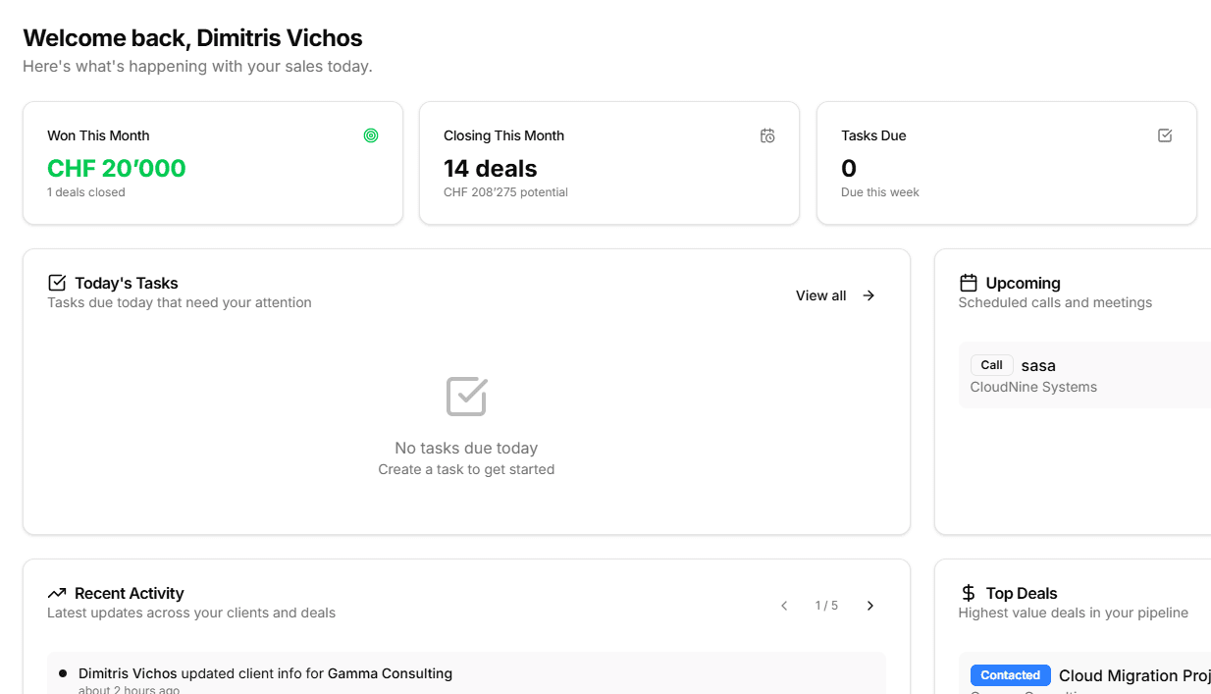Select the Cloud Migration Project deal
Image resolution: width=1211 pixels, height=694 pixels.
pos(1133,675)
